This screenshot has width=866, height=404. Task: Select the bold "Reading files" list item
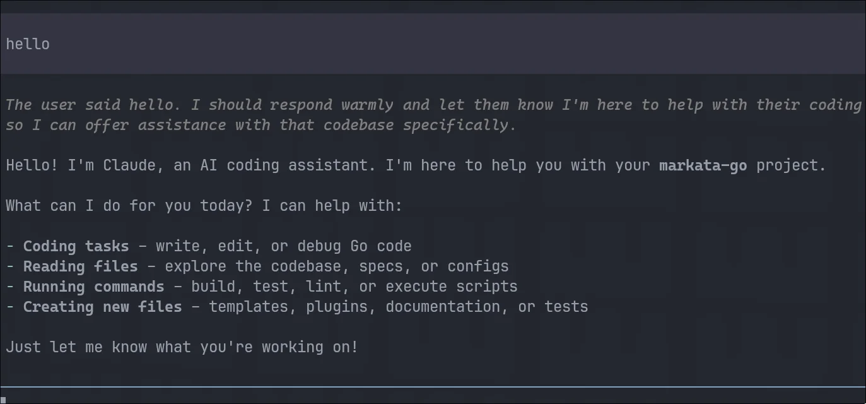[x=80, y=266]
